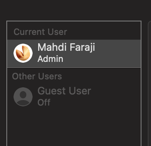Select the Mahdi Faraji account name
This screenshot has height=146, width=151.
point(66,48)
